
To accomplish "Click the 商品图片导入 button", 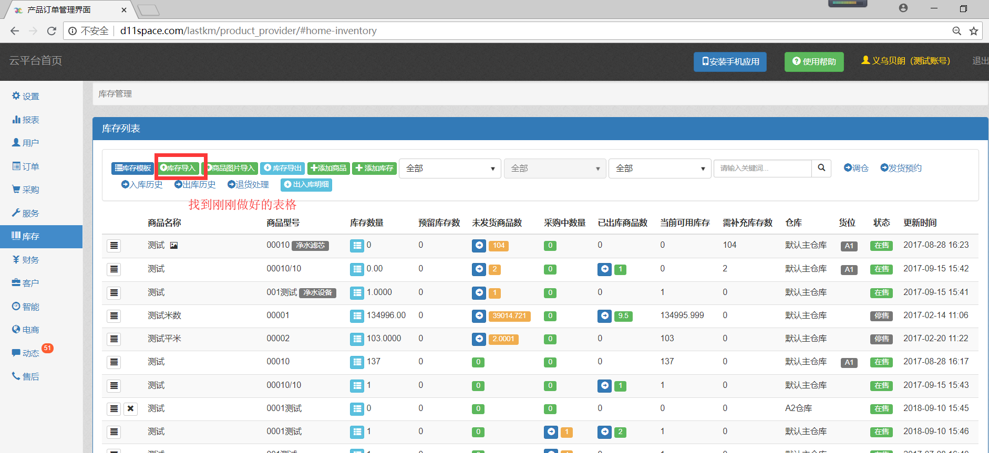I will click(230, 168).
